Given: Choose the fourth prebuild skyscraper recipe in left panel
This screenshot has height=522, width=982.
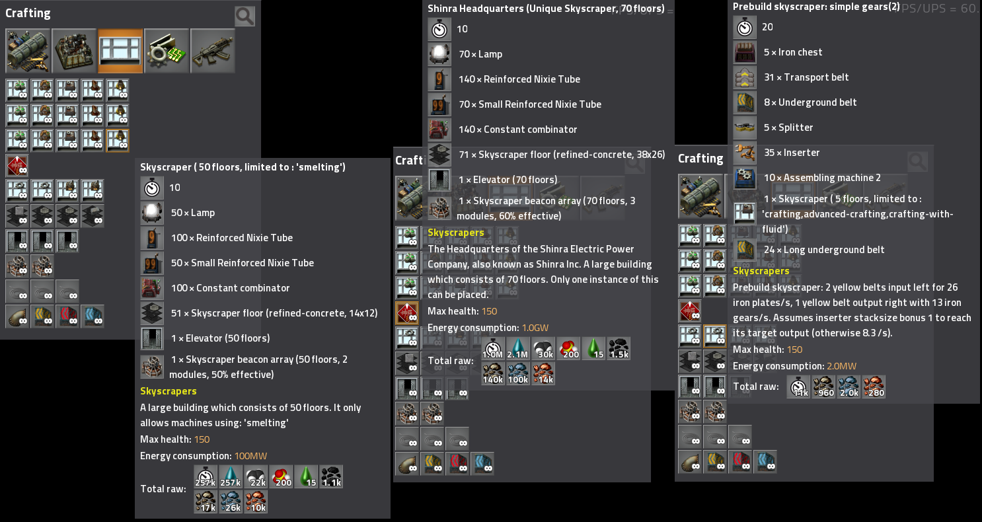Looking at the screenshot, I should [x=93, y=191].
